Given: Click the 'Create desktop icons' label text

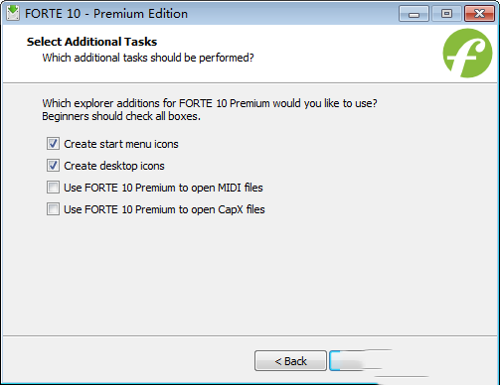Looking at the screenshot, I should [x=114, y=166].
